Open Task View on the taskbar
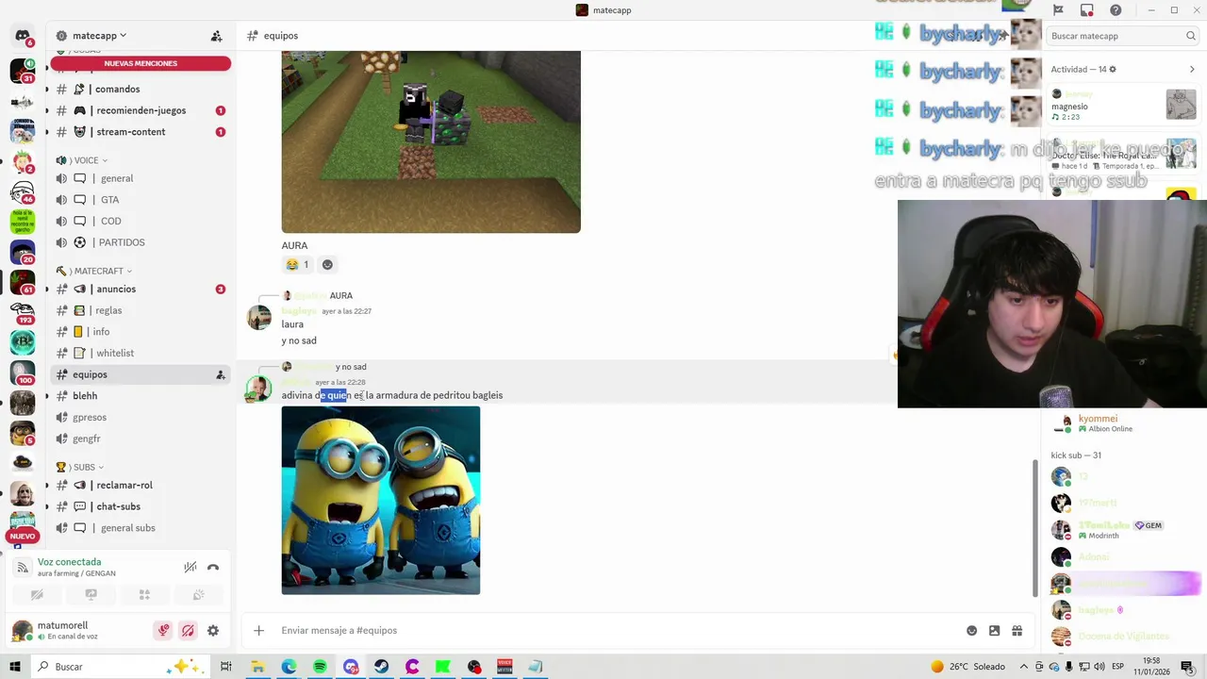 226,667
